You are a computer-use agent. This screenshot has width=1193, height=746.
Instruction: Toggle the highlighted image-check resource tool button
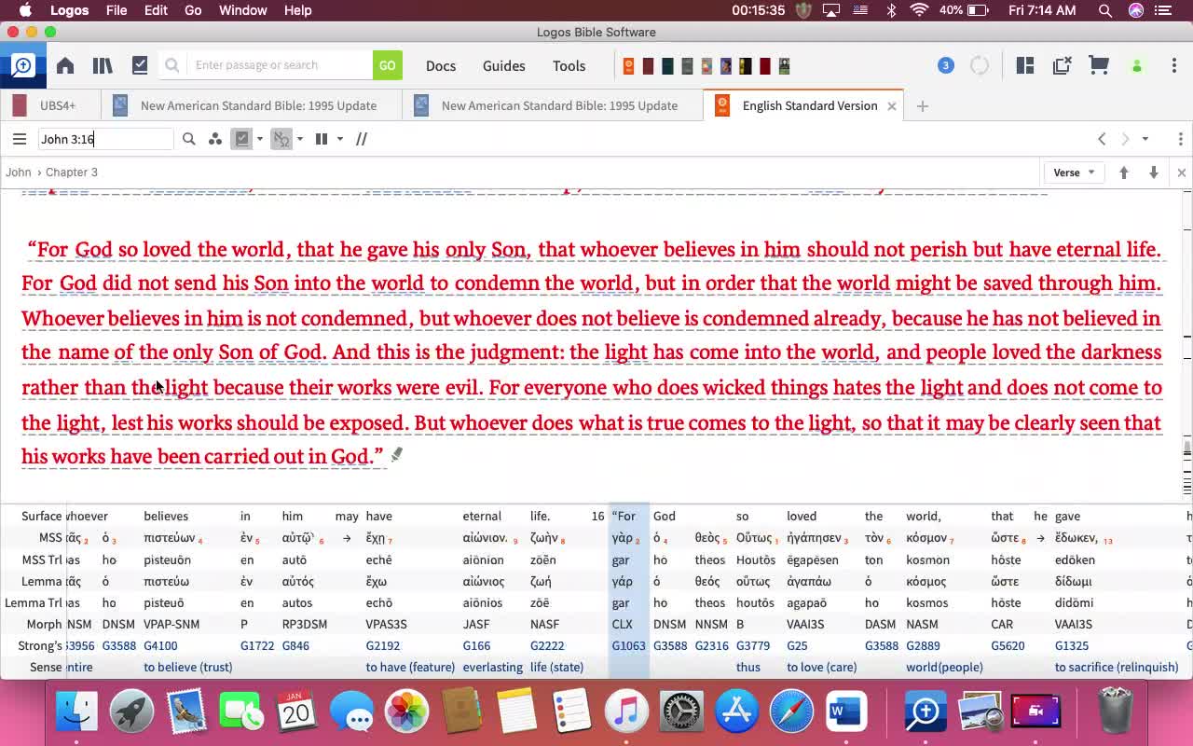click(x=242, y=139)
